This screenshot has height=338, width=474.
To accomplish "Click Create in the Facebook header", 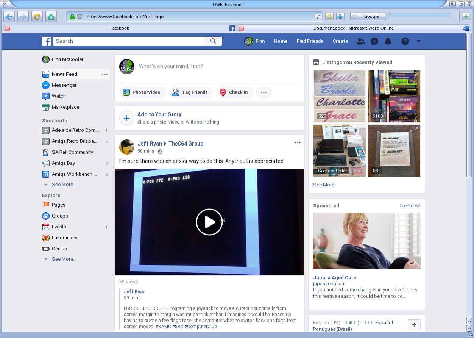I will tap(340, 41).
